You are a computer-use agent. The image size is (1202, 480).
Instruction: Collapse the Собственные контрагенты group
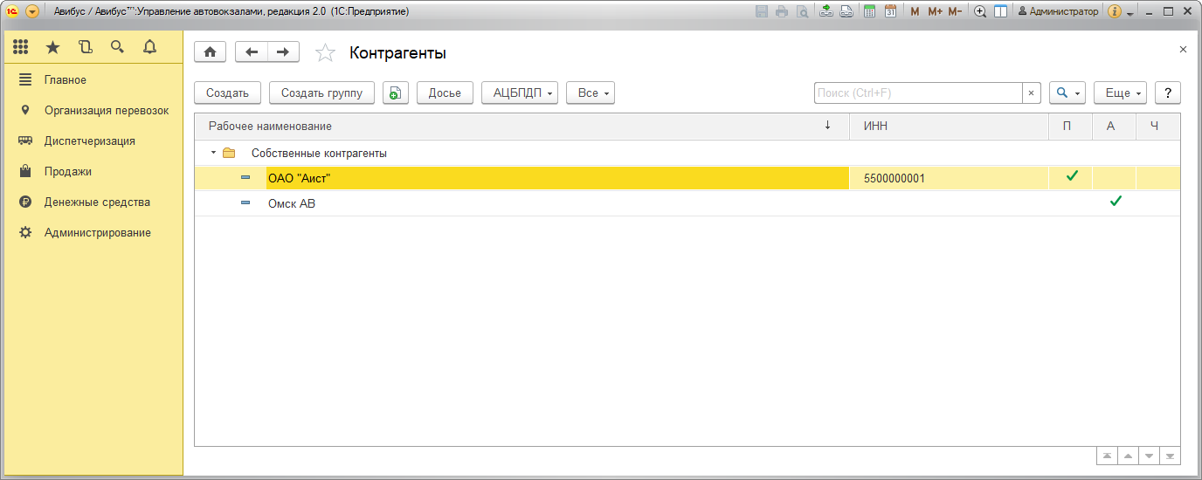click(213, 154)
